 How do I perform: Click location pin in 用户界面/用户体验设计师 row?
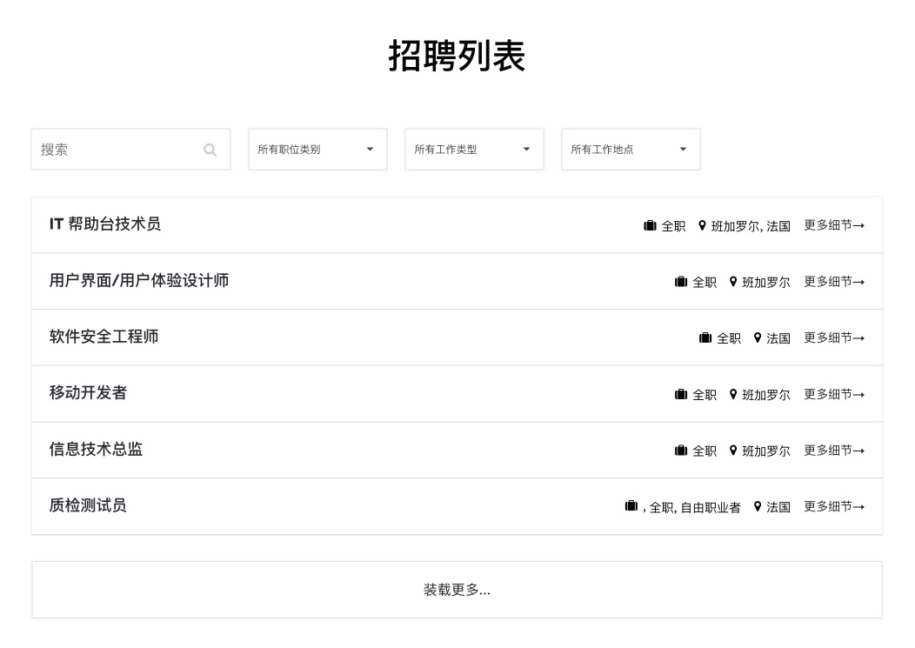click(x=733, y=282)
